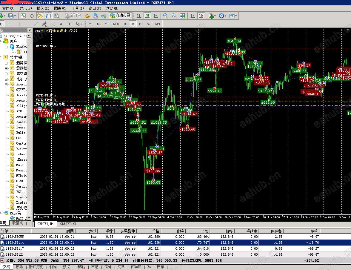The height and width of the screenshot is (270, 351).
Task: Open the 插入 menu
Action: pyautogui.click(x=43, y=9)
